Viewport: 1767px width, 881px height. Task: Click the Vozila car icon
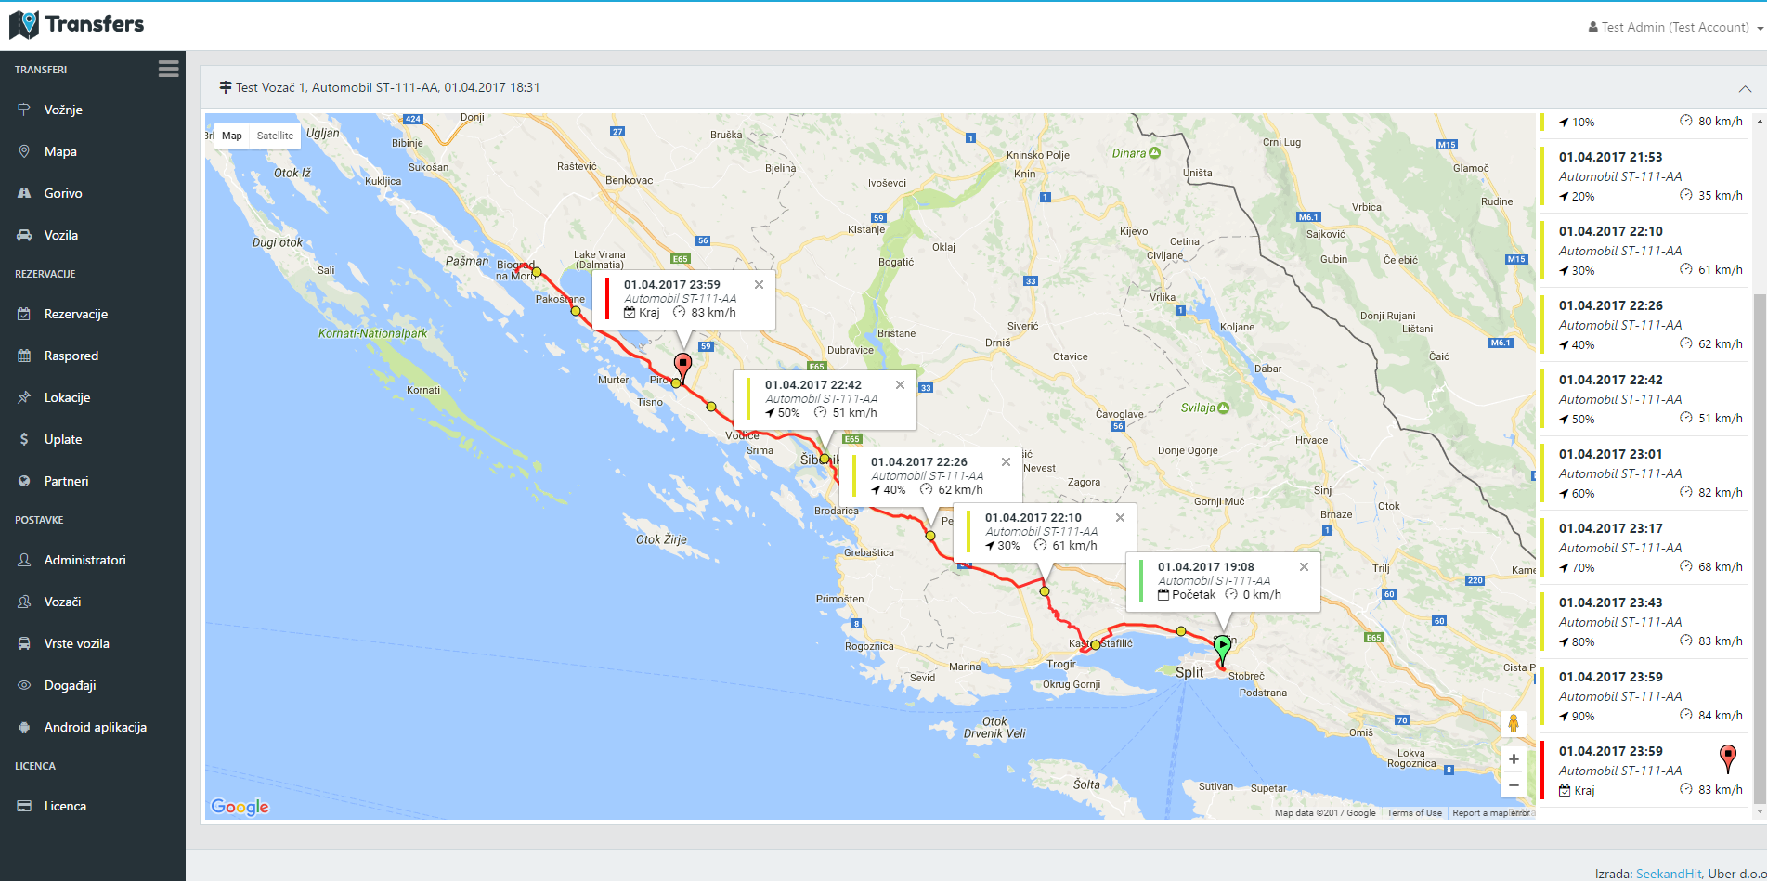pyautogui.click(x=24, y=235)
